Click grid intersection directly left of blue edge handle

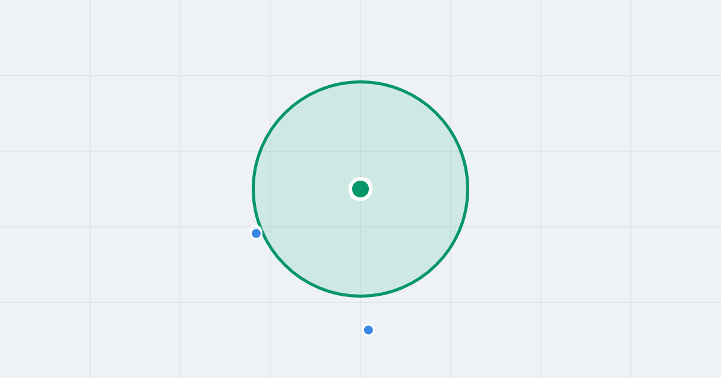coord(180,227)
